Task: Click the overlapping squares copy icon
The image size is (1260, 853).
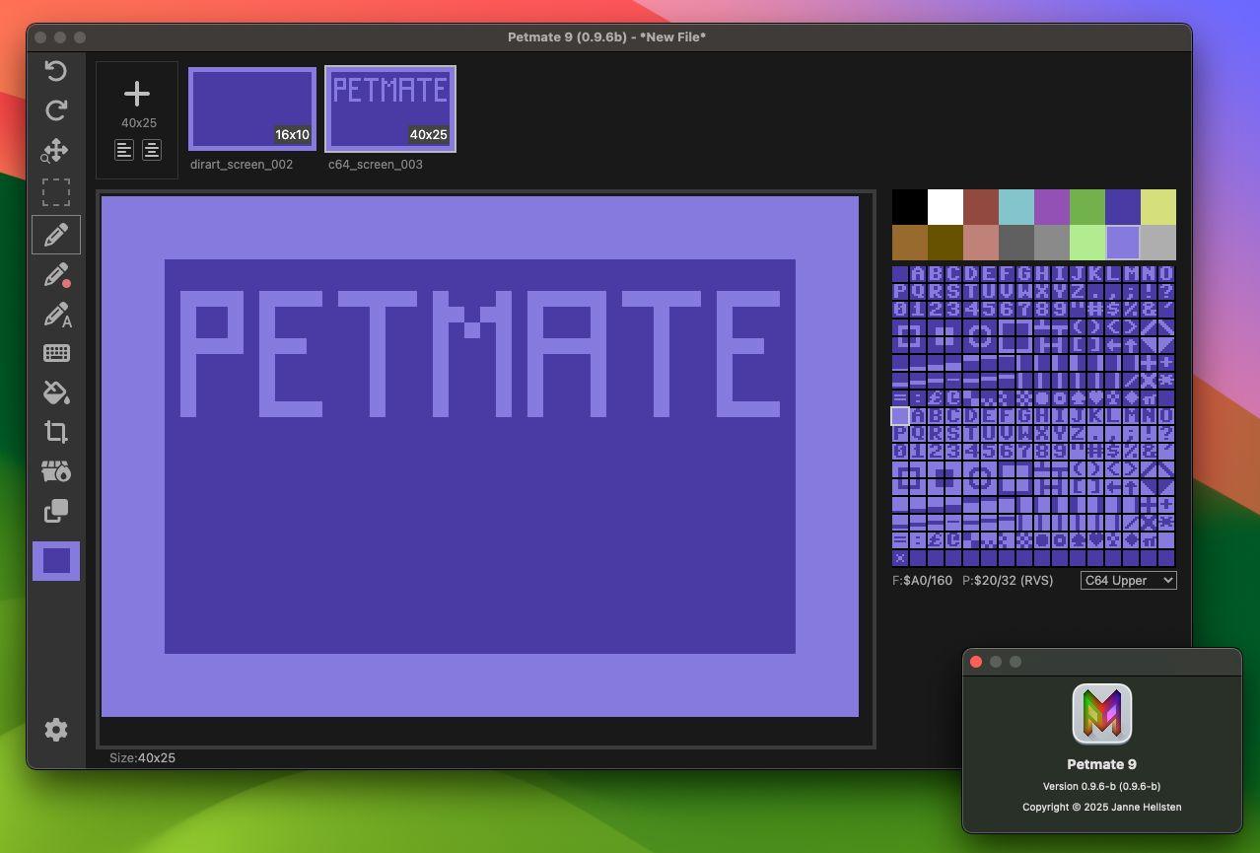Action: point(56,511)
